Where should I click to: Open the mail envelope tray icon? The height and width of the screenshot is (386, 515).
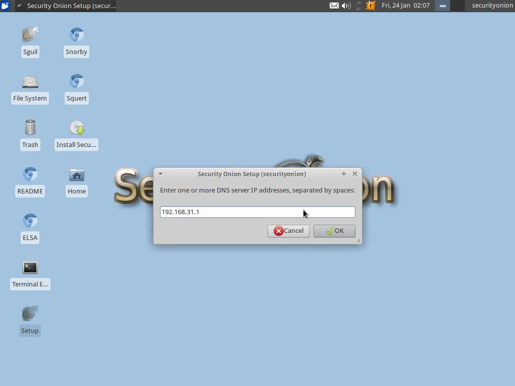point(334,6)
